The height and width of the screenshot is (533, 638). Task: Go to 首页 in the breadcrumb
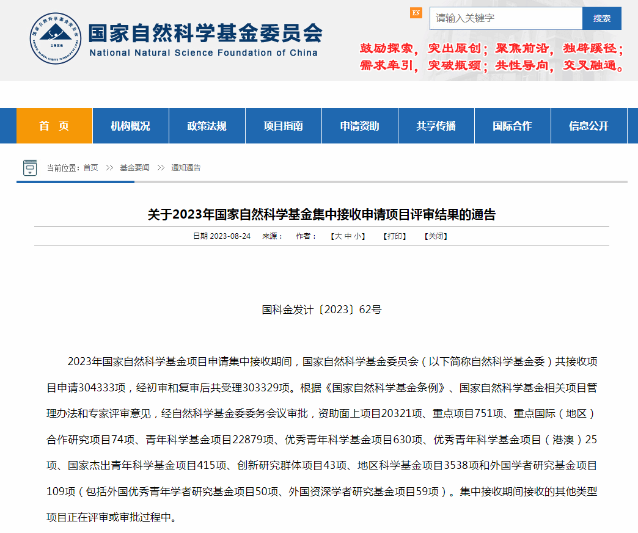click(x=90, y=167)
